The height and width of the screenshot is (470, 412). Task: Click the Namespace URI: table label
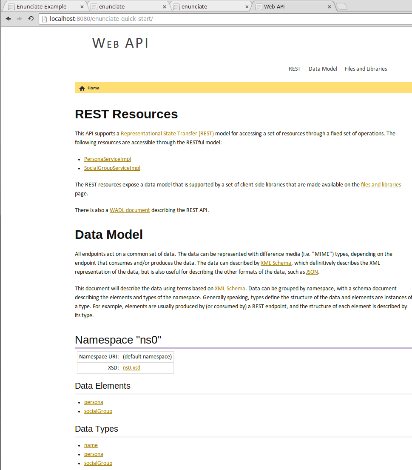pos(99,357)
